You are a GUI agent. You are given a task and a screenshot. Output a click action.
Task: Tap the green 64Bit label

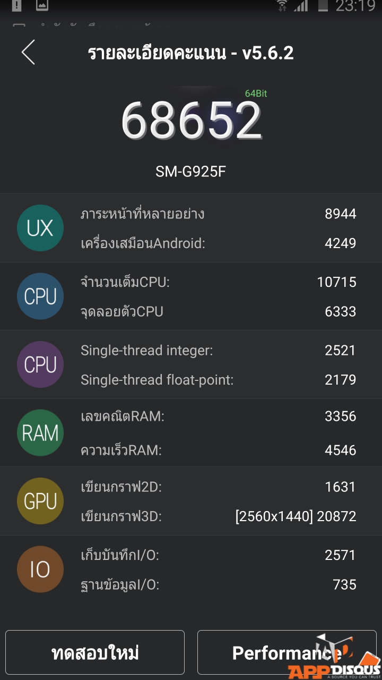(x=256, y=93)
